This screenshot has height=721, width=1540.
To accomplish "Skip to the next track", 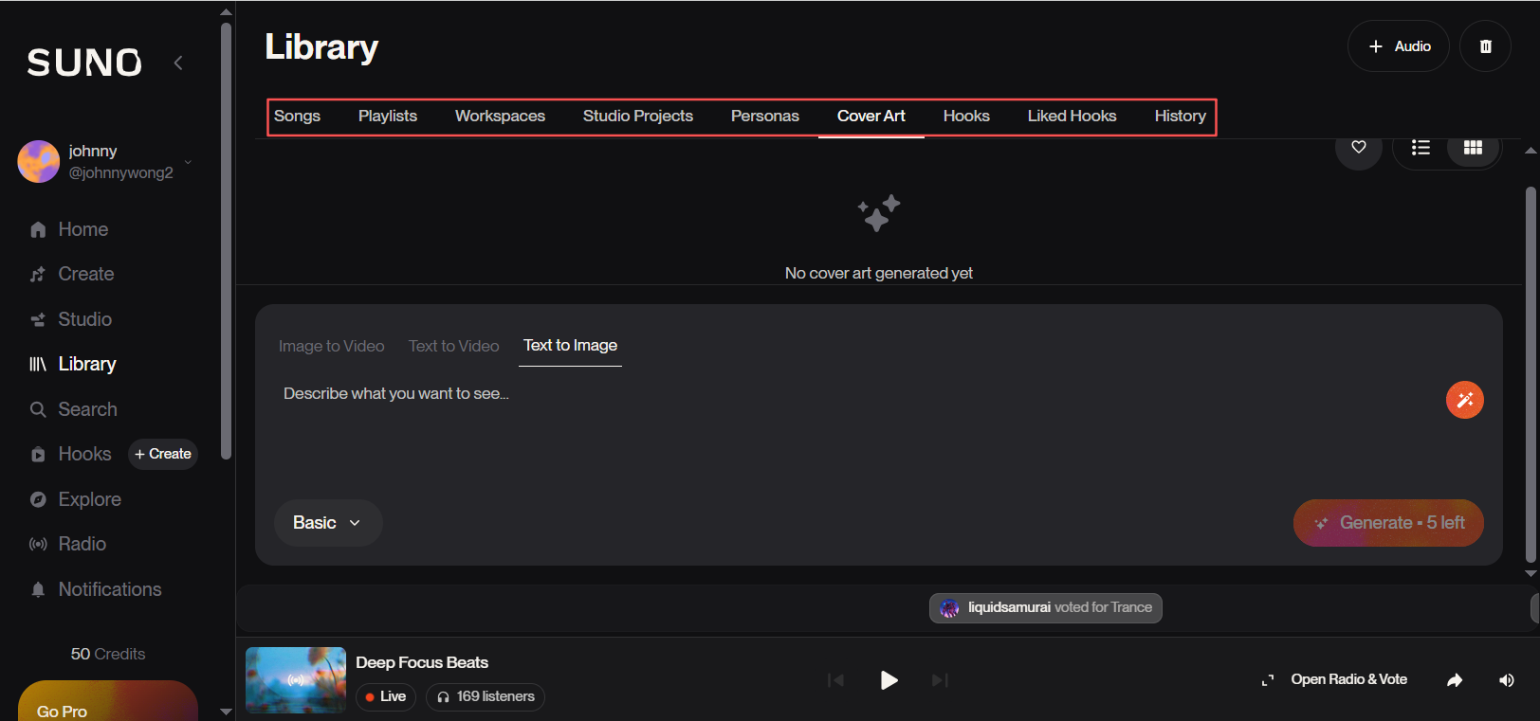I will coord(940,680).
